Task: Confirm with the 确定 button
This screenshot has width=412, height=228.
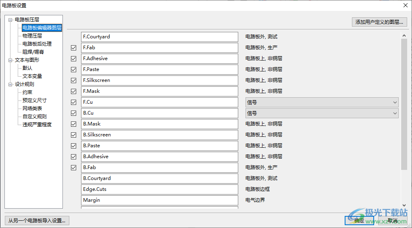Action: click(359, 220)
